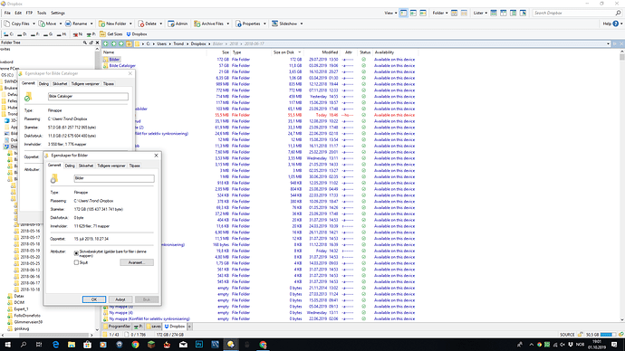Click OK in Bilder properties dialog
The height and width of the screenshot is (351, 625).
(x=94, y=299)
